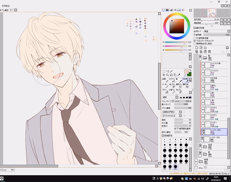Open the color panel options dropdown arrow
Screen dimensions: 231x182
tap(191, 10)
